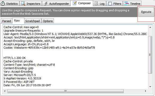Click the vertical scrollbar down arrow
The width and height of the screenshot is (155, 96).
tap(150, 87)
